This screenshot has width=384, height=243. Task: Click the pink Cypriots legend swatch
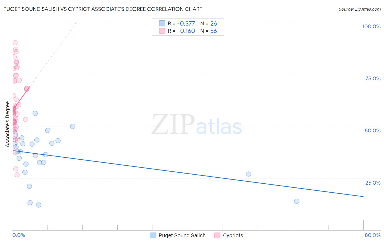[217, 235]
